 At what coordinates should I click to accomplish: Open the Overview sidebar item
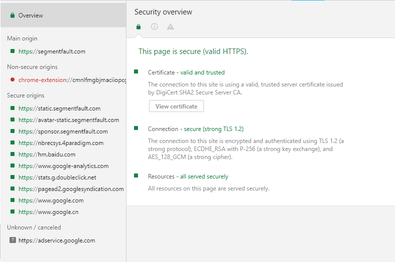pos(31,15)
